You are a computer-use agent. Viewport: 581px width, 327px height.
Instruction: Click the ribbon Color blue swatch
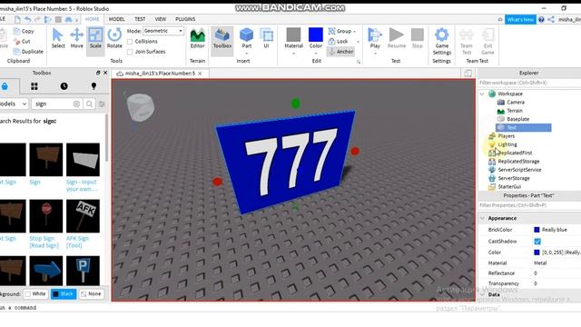pyautogui.click(x=316, y=35)
